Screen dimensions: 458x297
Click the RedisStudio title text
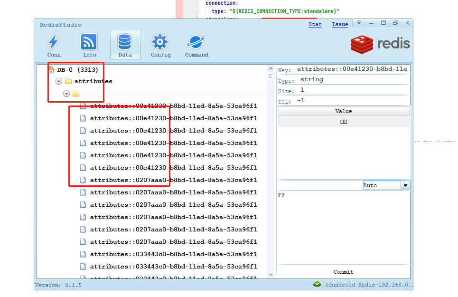coord(61,25)
